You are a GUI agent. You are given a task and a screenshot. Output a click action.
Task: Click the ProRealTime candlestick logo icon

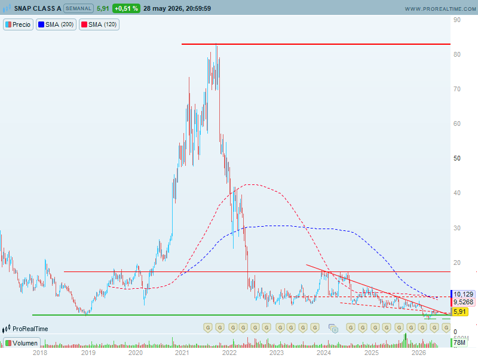tap(7, 329)
